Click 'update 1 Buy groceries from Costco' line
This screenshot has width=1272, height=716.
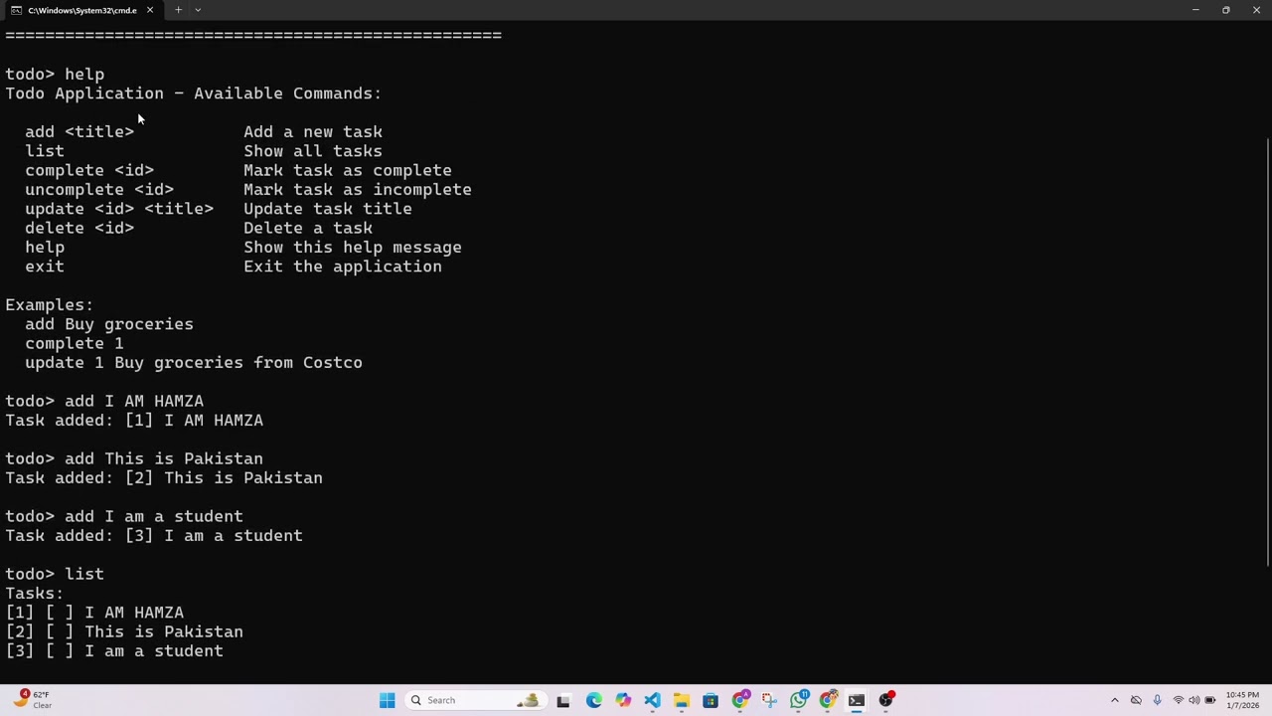tap(194, 362)
